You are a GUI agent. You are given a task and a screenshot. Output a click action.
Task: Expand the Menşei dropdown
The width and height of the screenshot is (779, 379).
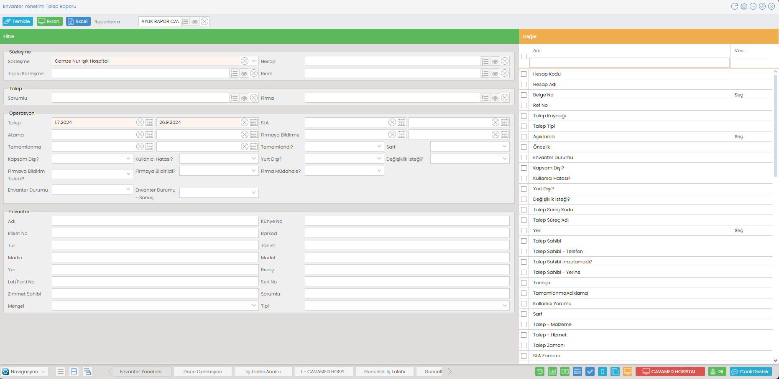coord(254,306)
